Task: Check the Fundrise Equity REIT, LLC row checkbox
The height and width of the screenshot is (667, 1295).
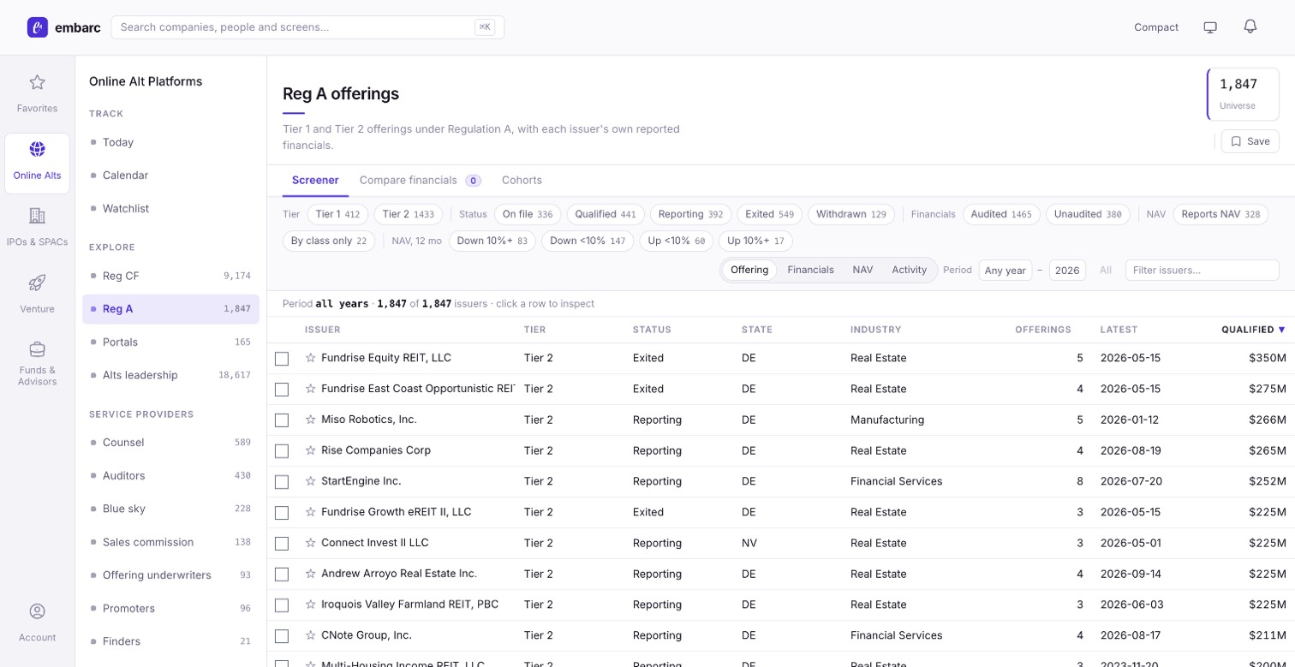Action: [282, 359]
